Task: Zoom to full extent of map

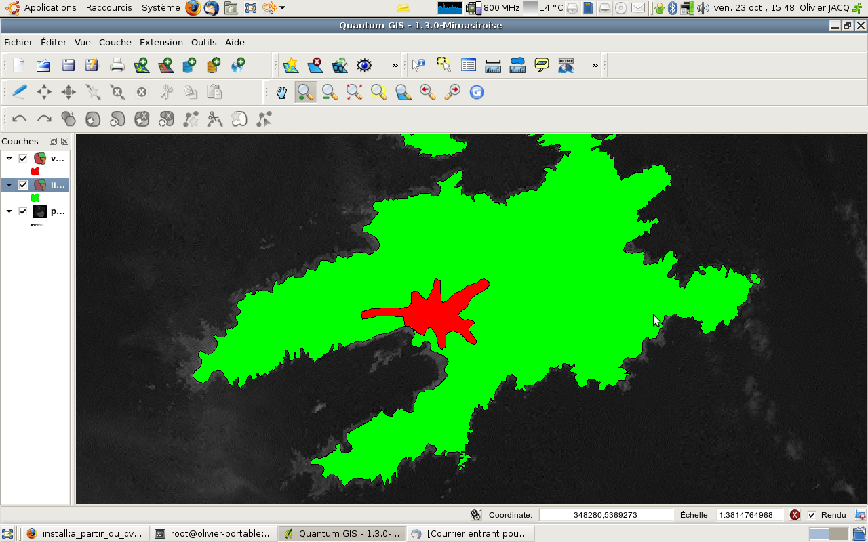Action: pyautogui.click(x=355, y=92)
